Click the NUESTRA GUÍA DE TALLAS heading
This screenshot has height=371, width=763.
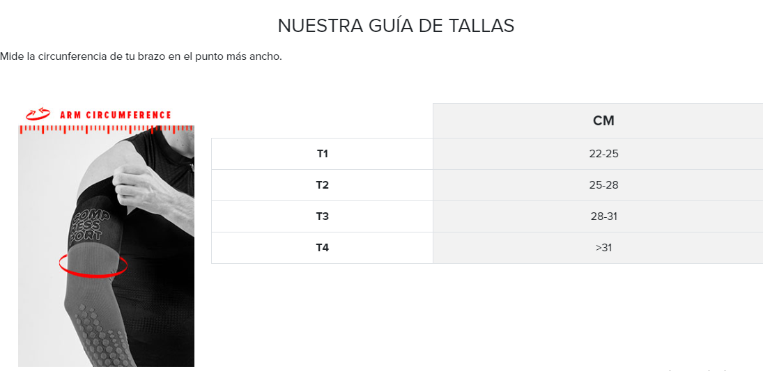396,26
